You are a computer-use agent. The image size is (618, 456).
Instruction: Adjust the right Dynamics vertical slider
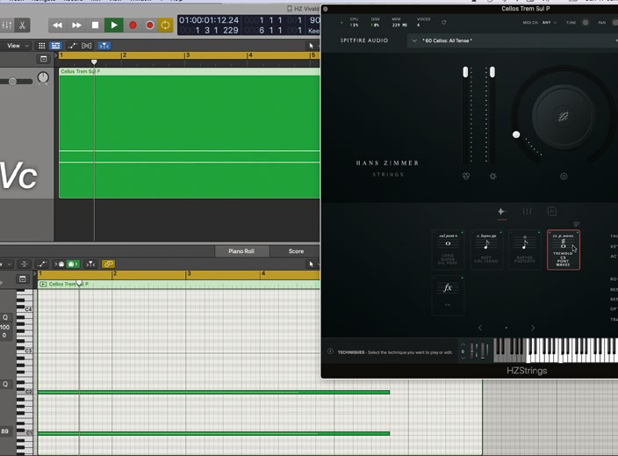492,72
